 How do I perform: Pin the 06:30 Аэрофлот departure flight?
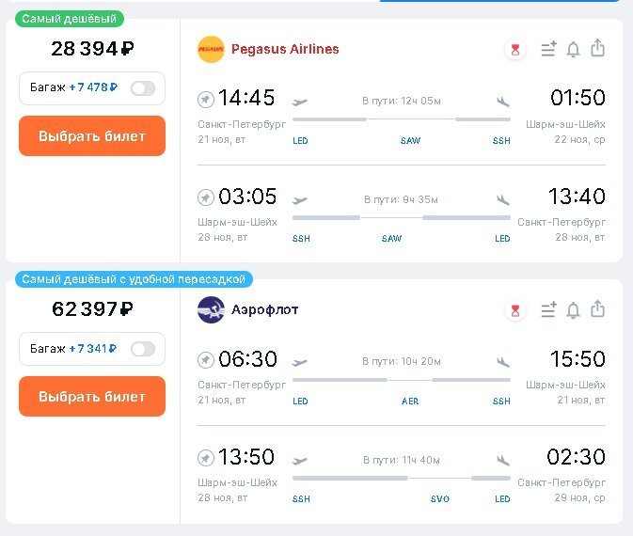(205, 360)
